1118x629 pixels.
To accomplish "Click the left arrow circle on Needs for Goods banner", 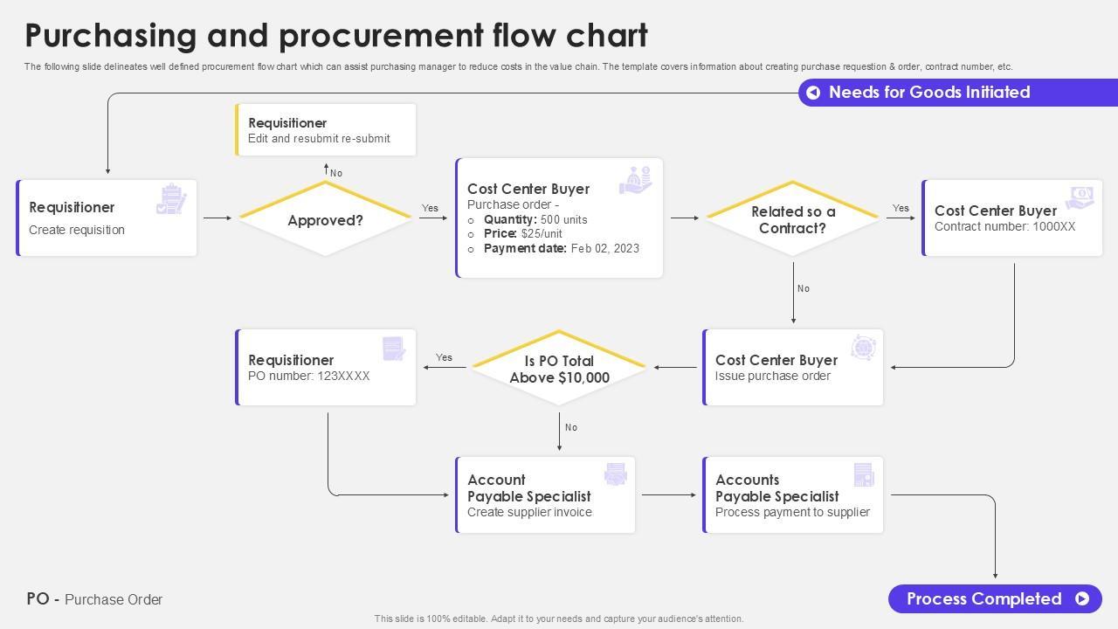I will 813,93.
